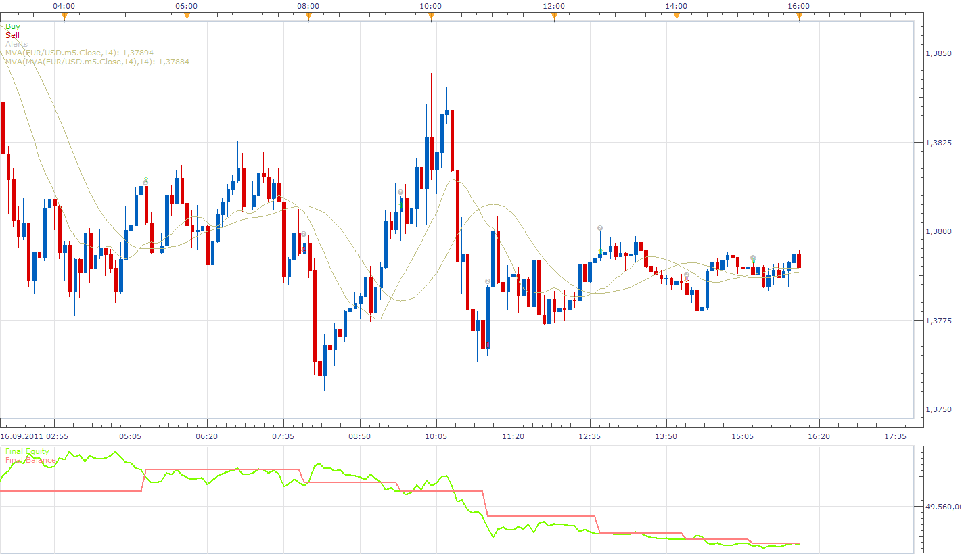
Task: Click the 16:20 time axis label
Action: coord(819,436)
